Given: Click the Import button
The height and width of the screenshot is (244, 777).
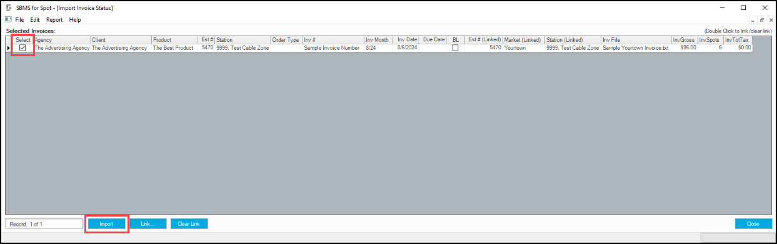Looking at the screenshot, I should tap(106, 223).
